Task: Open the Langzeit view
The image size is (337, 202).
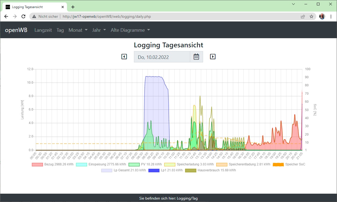Action: (x=43, y=30)
